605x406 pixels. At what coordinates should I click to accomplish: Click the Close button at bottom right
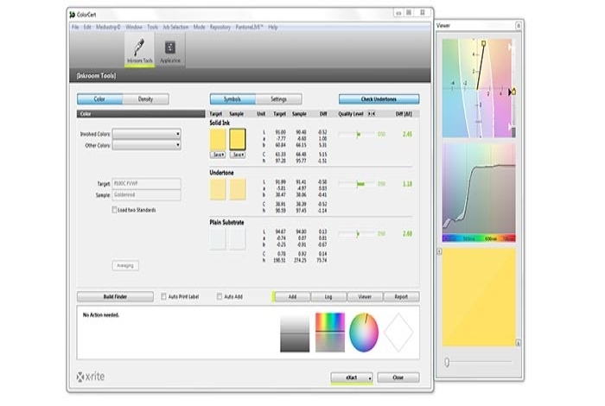pos(398,377)
